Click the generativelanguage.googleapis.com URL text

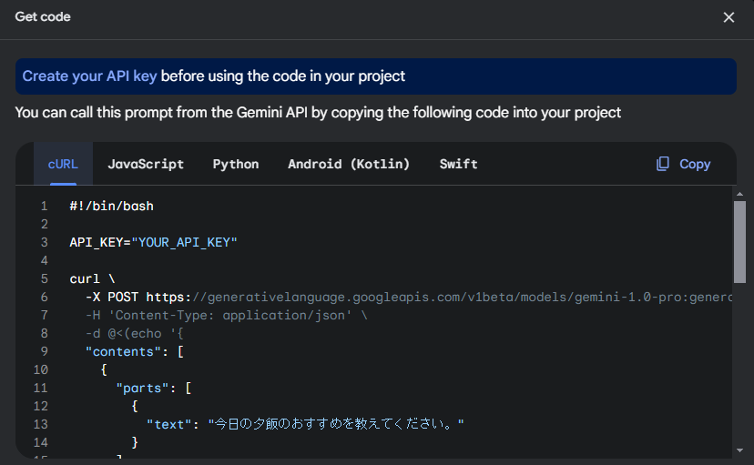point(462,297)
